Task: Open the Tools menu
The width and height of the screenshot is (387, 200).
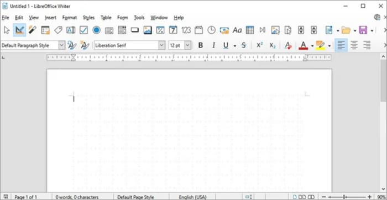Action: [x=139, y=18]
